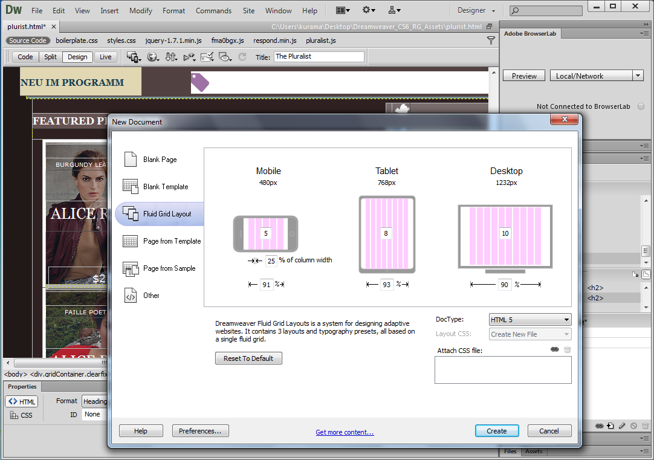Image resolution: width=654 pixels, height=460 pixels.
Task: Select the Page from Sample icon
Action: pos(131,268)
